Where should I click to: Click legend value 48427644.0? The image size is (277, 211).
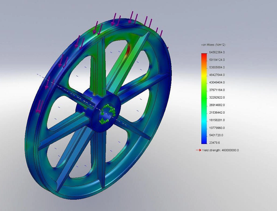pos(217,75)
